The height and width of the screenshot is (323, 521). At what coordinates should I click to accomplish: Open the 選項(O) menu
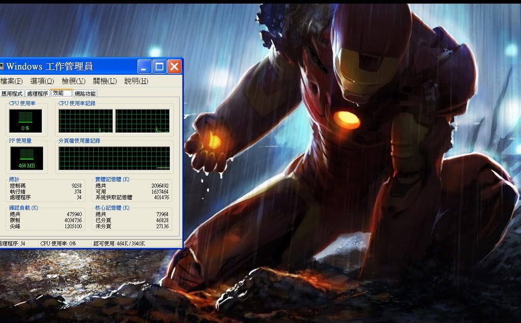point(42,81)
